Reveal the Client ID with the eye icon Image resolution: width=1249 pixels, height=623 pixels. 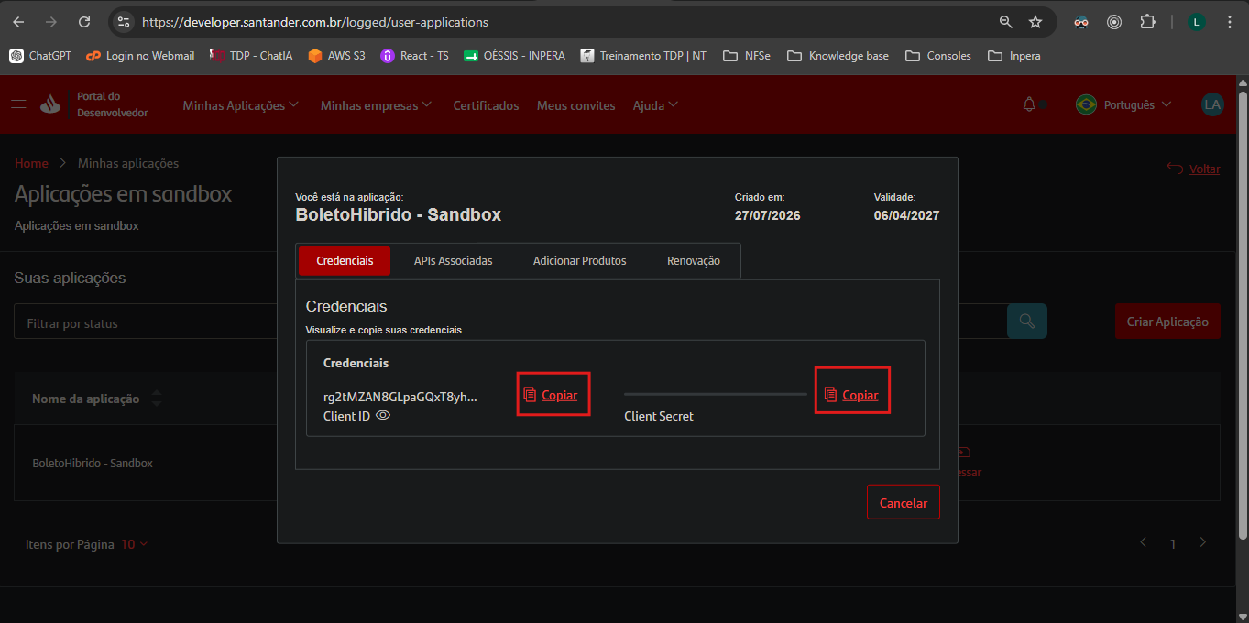pos(383,415)
